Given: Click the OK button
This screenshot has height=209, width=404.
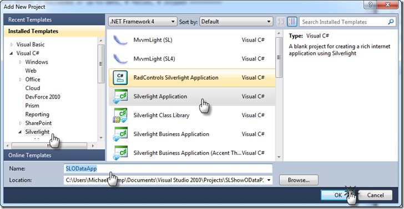Looking at the screenshot, I should 338,195.
